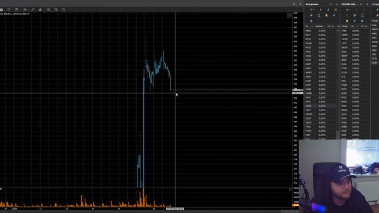Click blue circle icon in index quotes panel
Screen dimensions: 379x213
[x=362, y=21]
